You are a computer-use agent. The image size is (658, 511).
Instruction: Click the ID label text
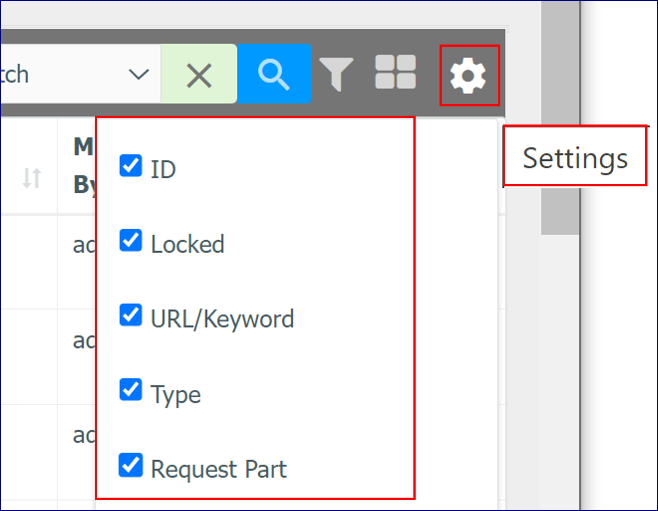[x=163, y=169]
